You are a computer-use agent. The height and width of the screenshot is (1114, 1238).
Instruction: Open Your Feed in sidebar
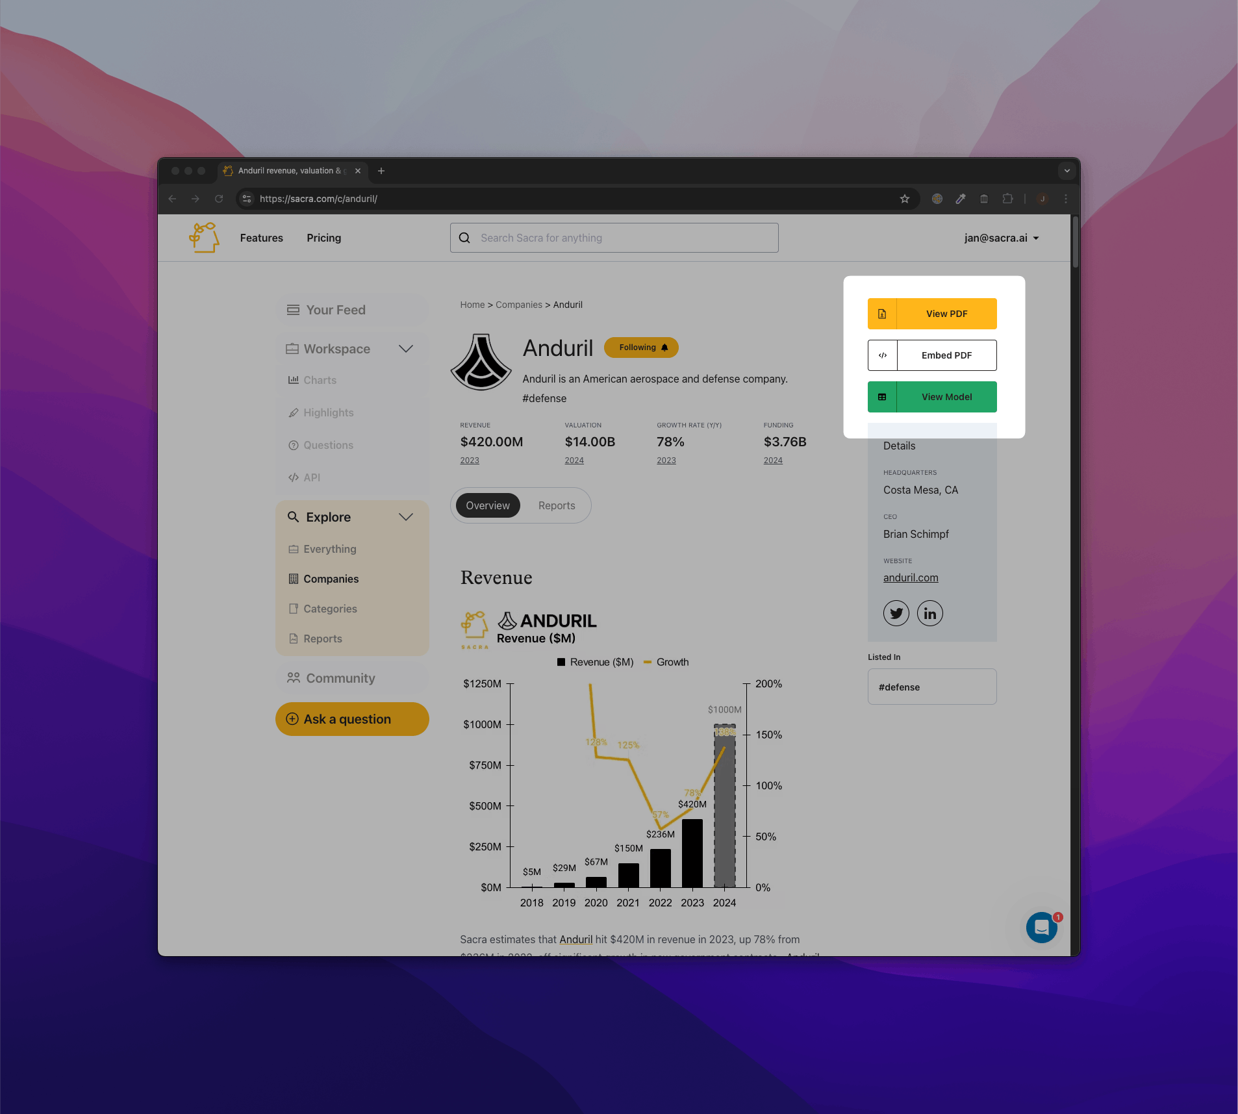(x=352, y=310)
